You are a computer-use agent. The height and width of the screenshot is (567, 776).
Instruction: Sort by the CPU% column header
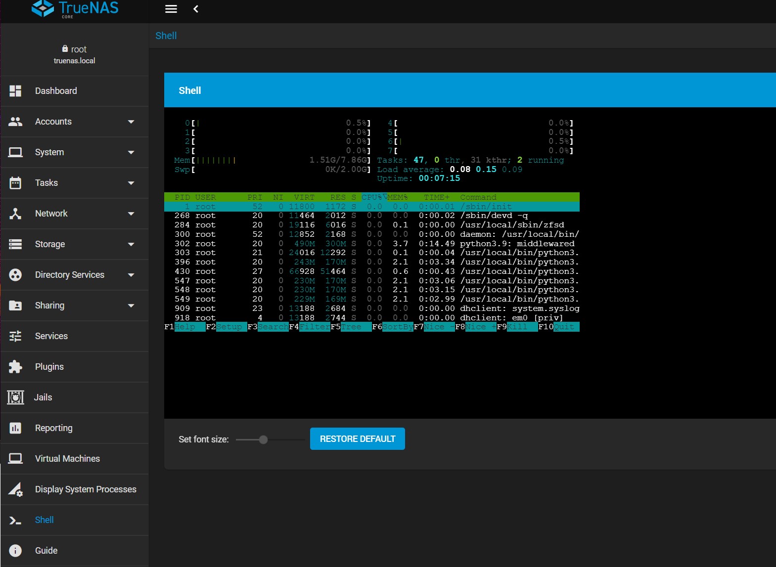pos(372,197)
